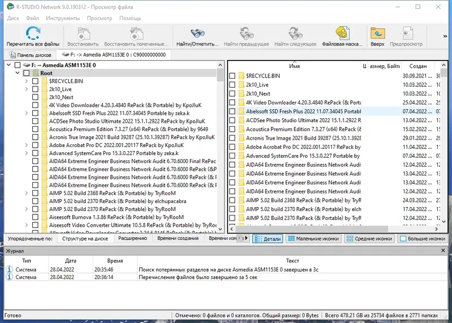Tick the 2k10_Next checkbox in the tree
This screenshot has height=323, width=452.
tap(35, 97)
